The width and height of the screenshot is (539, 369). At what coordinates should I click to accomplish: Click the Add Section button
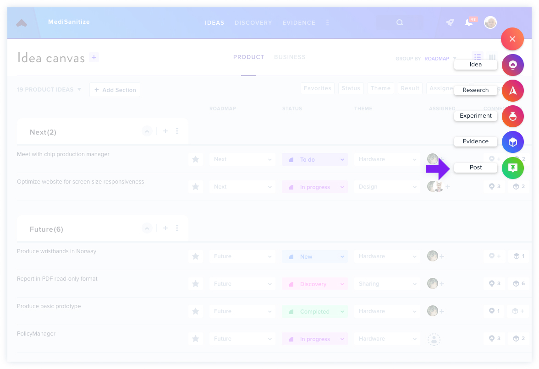click(x=115, y=90)
